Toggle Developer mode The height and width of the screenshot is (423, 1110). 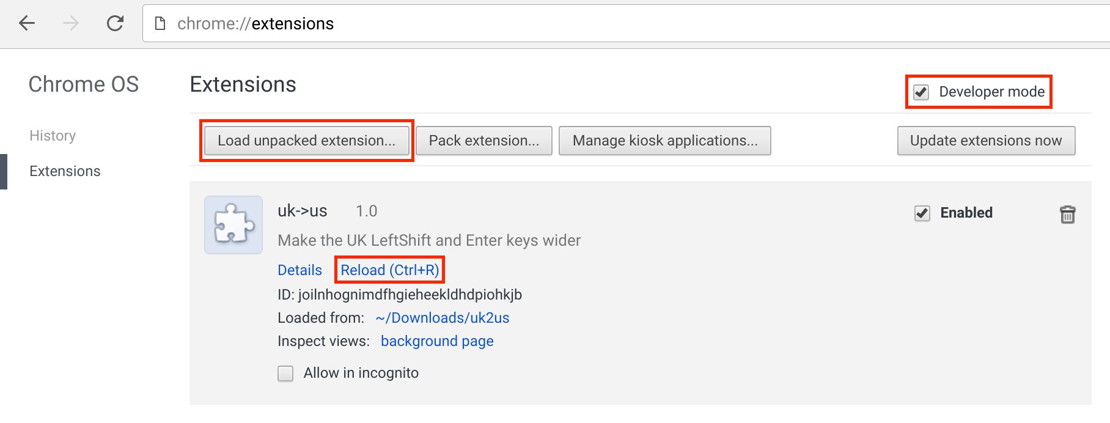pos(921,92)
